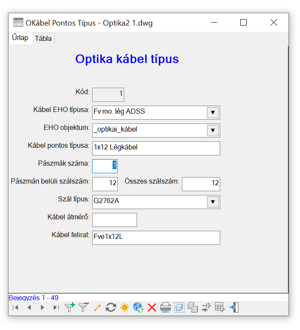Click the pencil edit icon
Viewport: 300px width, 330px height.
[x=97, y=307]
